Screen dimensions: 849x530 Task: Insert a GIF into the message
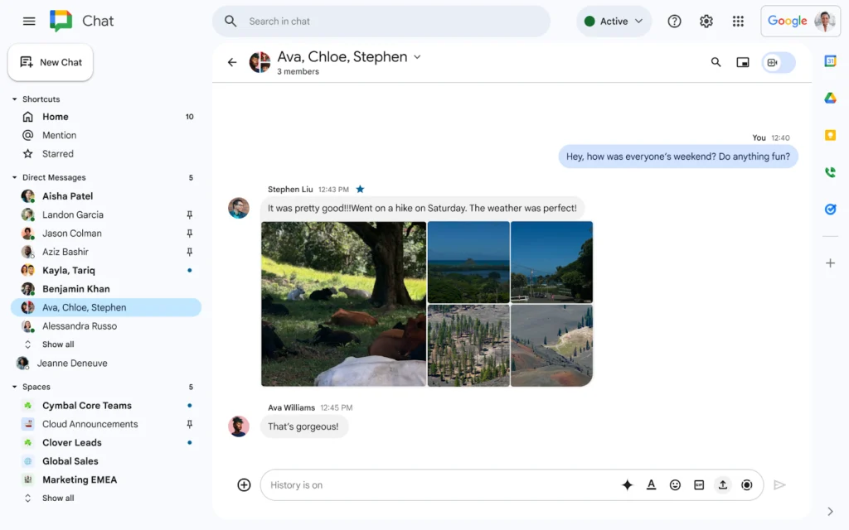coord(699,484)
